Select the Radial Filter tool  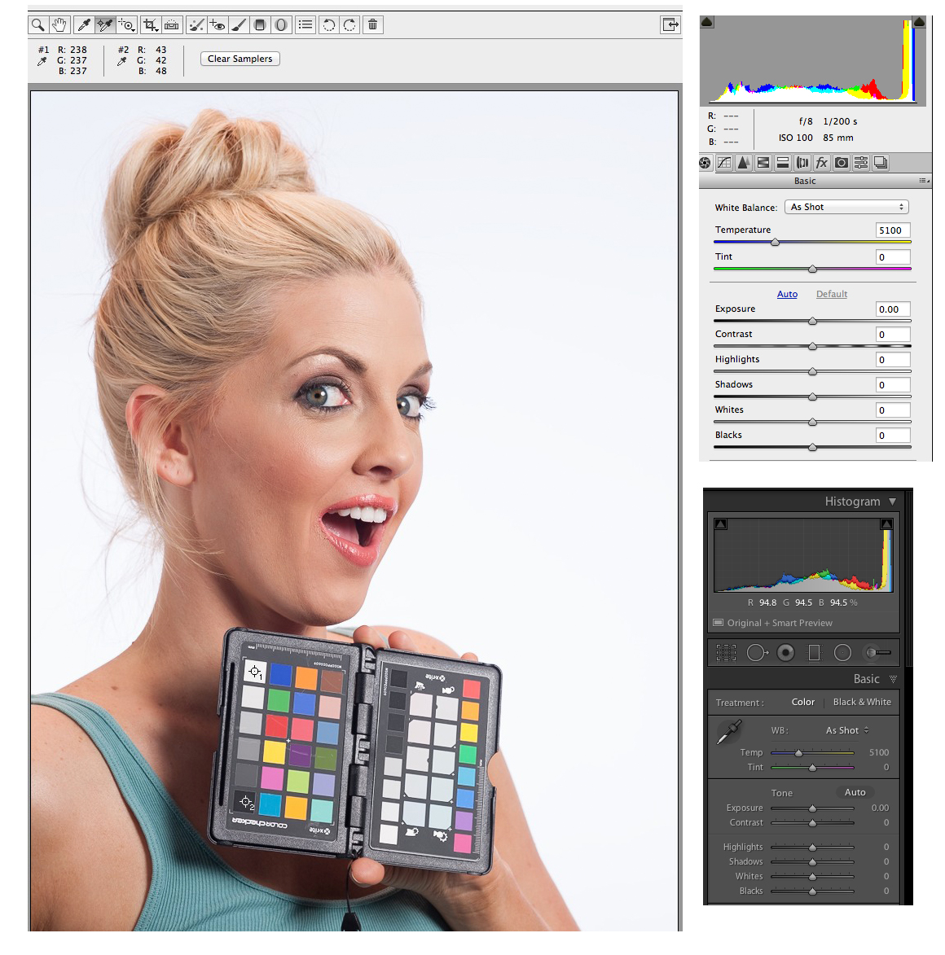point(282,25)
